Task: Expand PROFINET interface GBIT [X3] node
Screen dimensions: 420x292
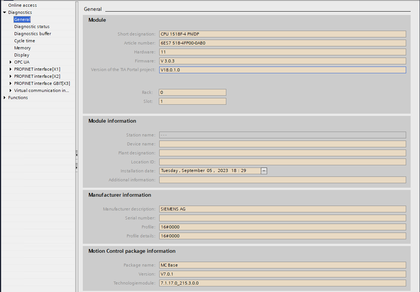Action: (10, 83)
